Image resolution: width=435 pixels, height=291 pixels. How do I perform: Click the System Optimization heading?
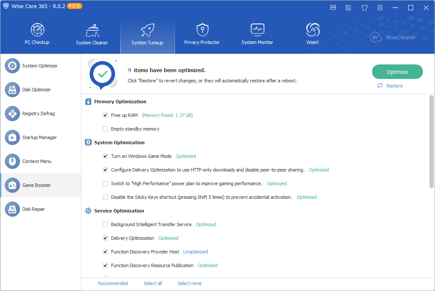(119, 143)
